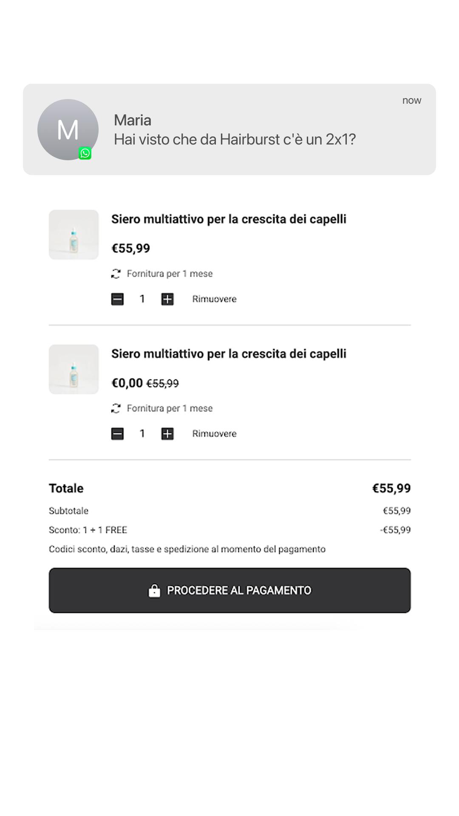Remove the first serum via Rimuovere
The image size is (459, 816).
pyautogui.click(x=214, y=299)
